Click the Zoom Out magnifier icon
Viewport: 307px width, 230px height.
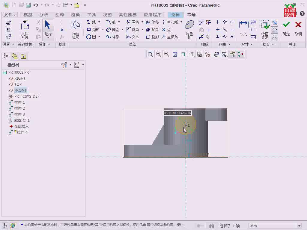167,54
